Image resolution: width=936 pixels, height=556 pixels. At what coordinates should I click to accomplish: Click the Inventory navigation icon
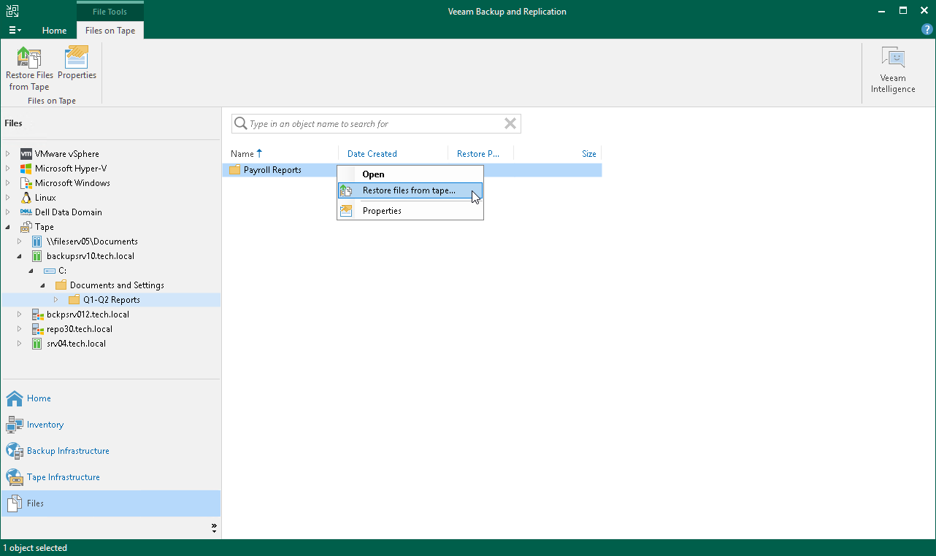coord(15,425)
